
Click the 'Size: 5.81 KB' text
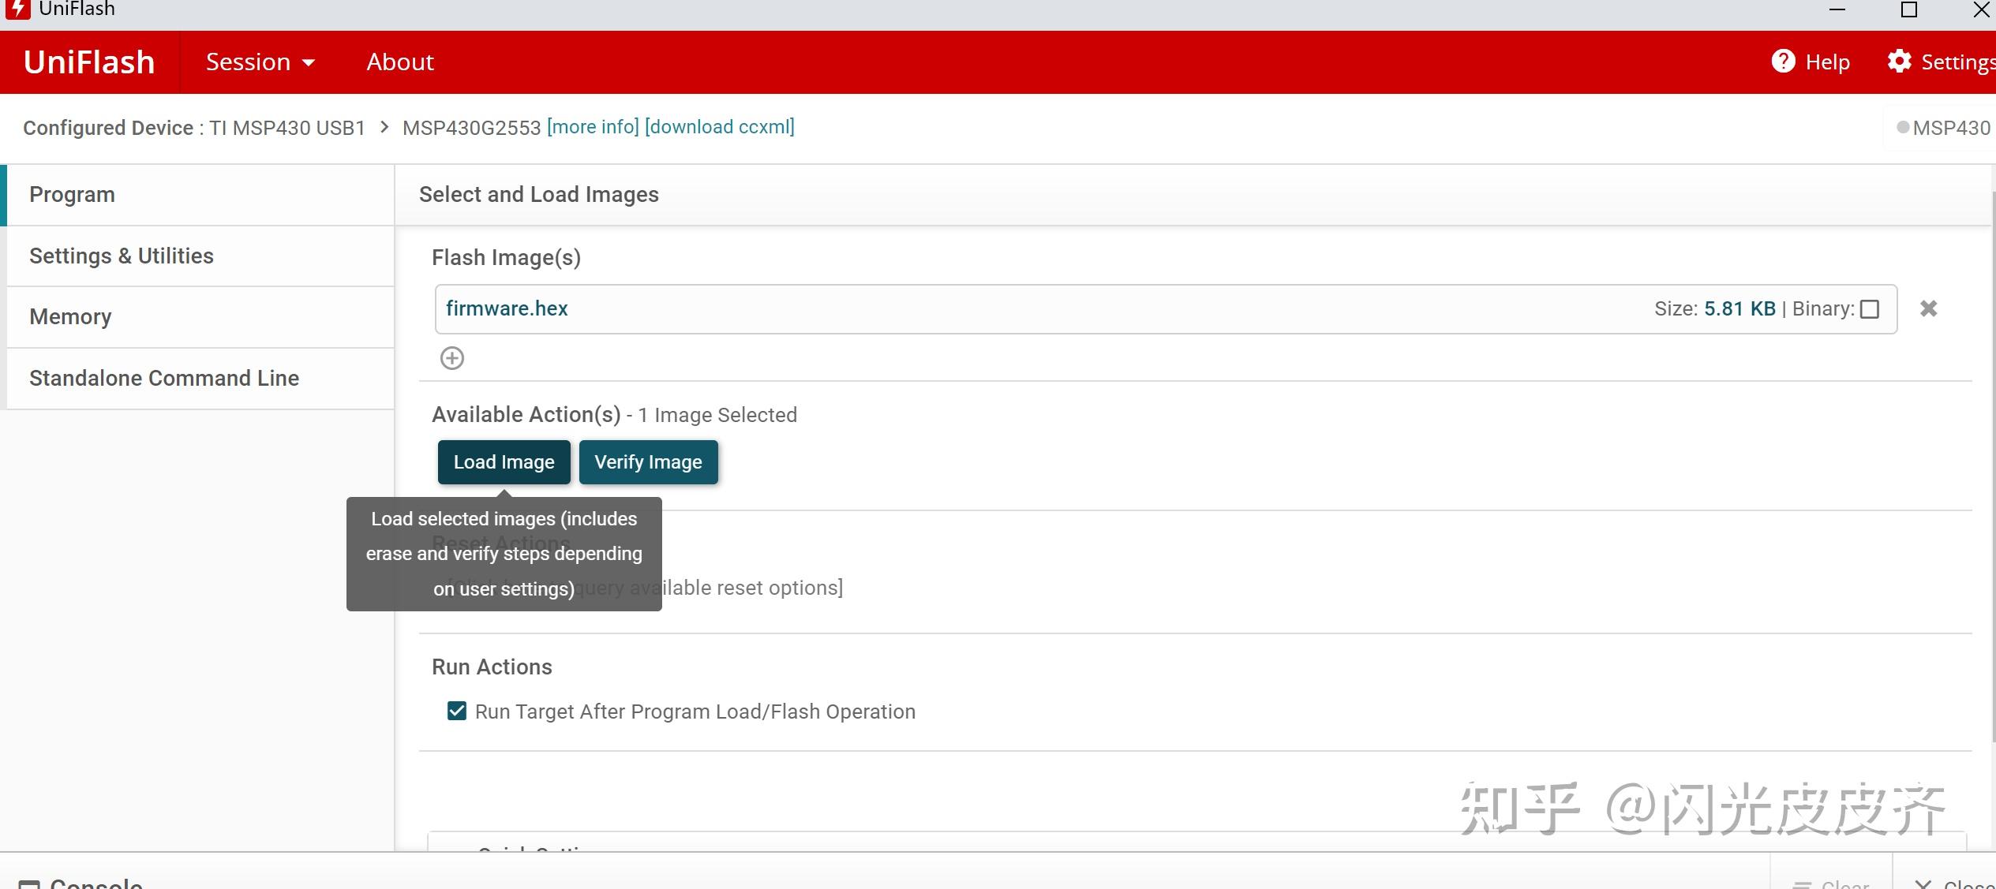click(x=1714, y=309)
